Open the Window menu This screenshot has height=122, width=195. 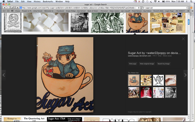click(x=59, y=2)
